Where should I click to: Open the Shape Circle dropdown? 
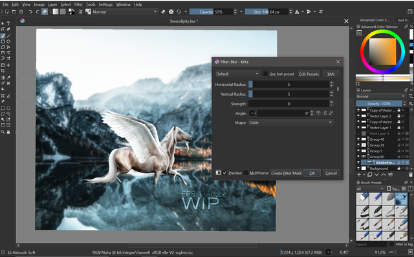(x=290, y=123)
